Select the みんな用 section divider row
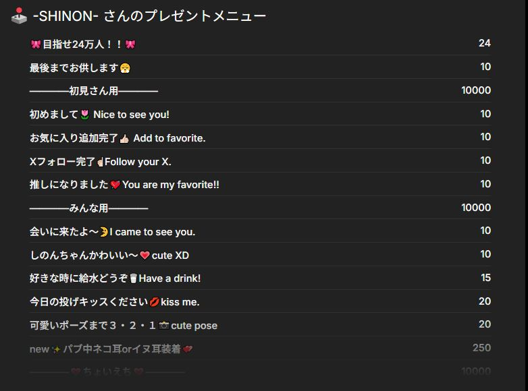This screenshot has width=528, height=391. [88, 208]
